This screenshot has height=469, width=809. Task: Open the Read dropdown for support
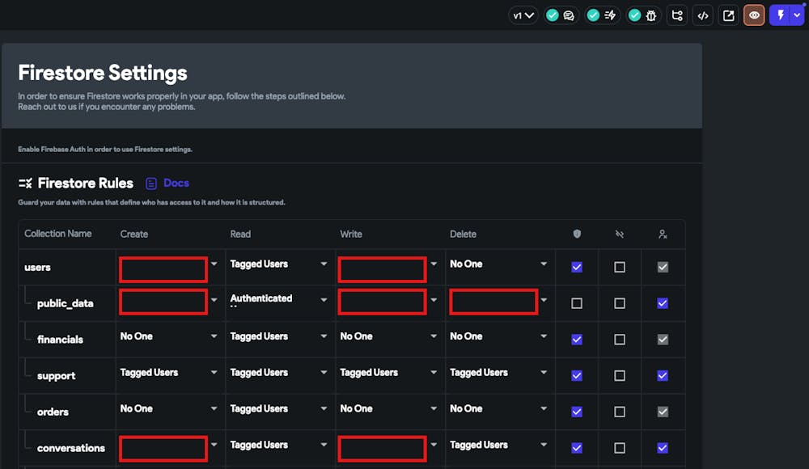[278, 373]
